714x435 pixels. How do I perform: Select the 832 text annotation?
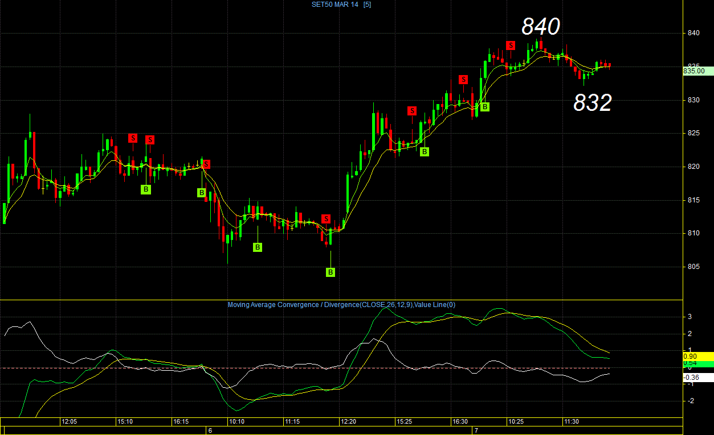tap(593, 103)
